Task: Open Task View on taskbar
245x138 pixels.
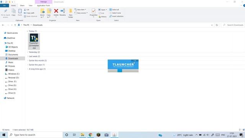Action: pos(74,135)
